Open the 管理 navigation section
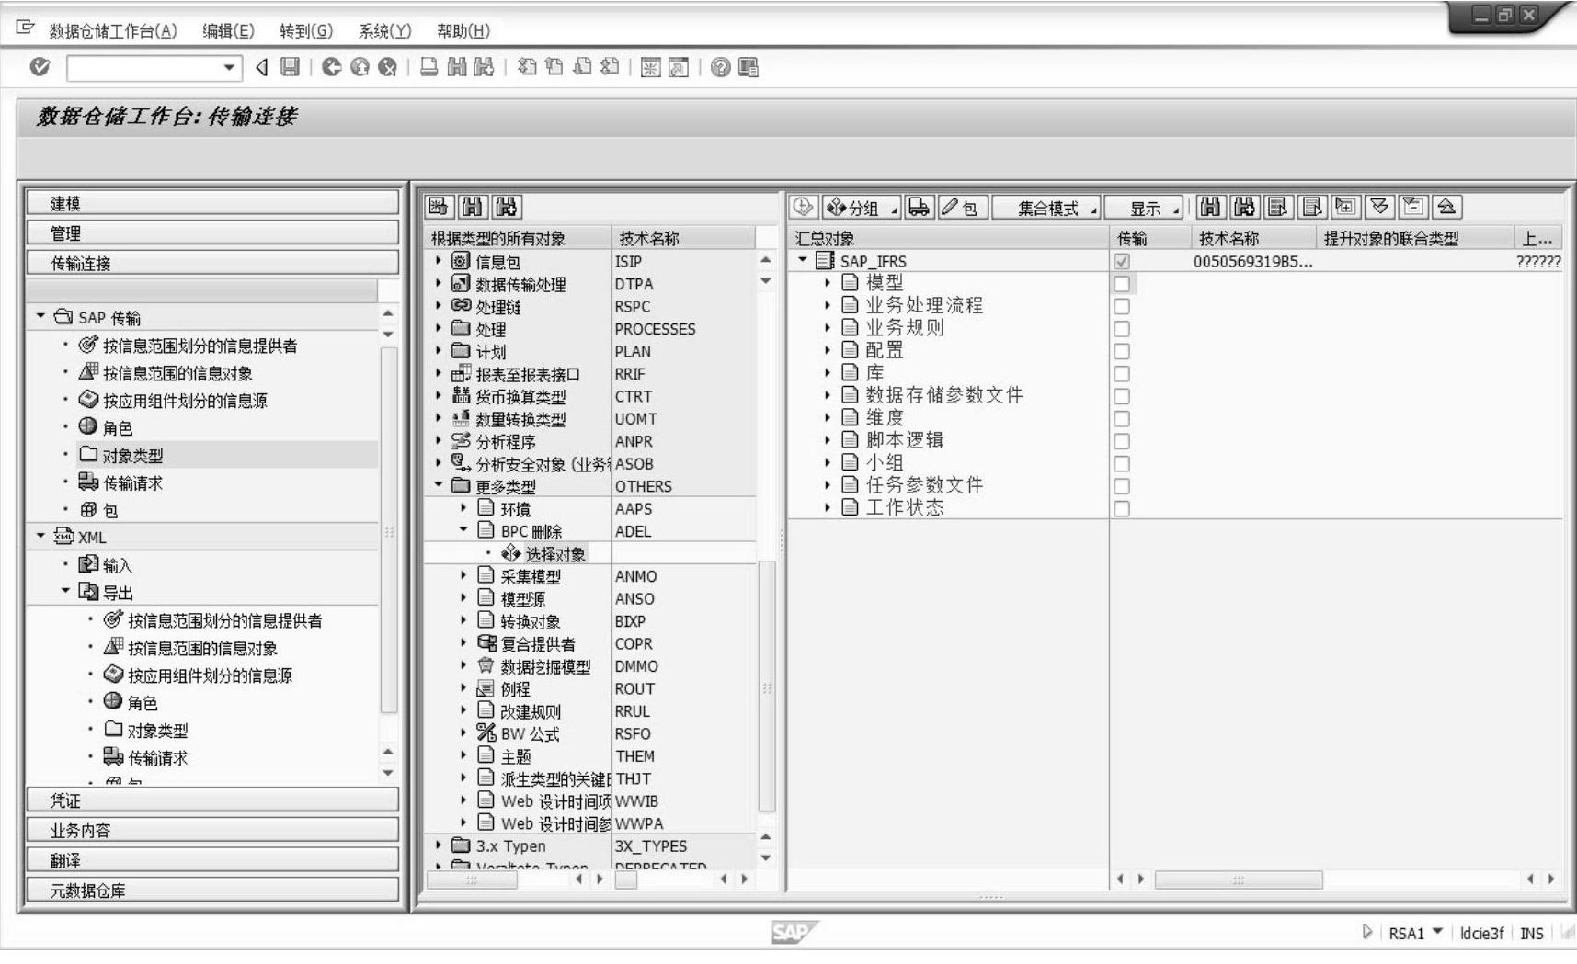 click(212, 232)
